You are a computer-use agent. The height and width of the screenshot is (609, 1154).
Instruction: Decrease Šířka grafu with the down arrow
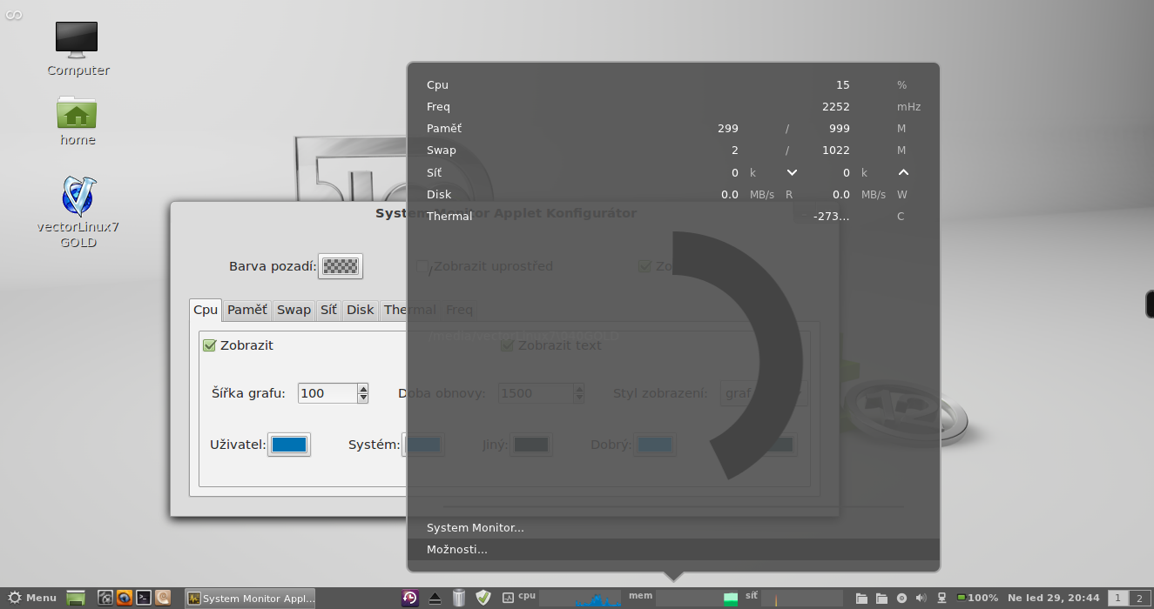tap(363, 398)
